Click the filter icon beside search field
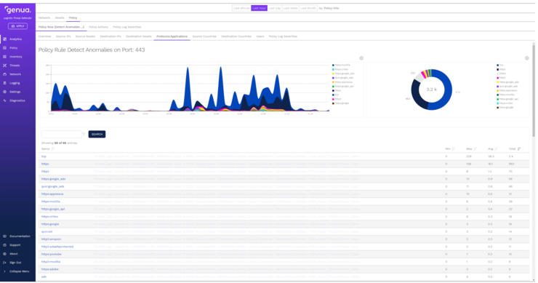 point(84,135)
